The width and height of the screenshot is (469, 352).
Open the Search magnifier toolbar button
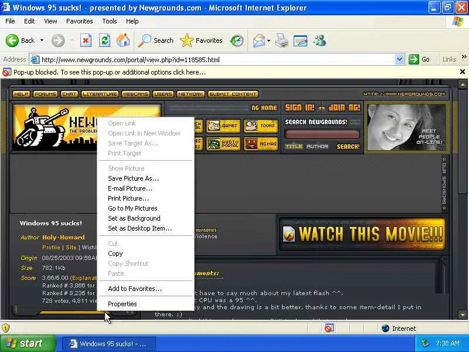(x=155, y=40)
